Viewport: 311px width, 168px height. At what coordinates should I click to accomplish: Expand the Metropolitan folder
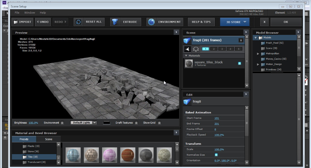(258, 54)
